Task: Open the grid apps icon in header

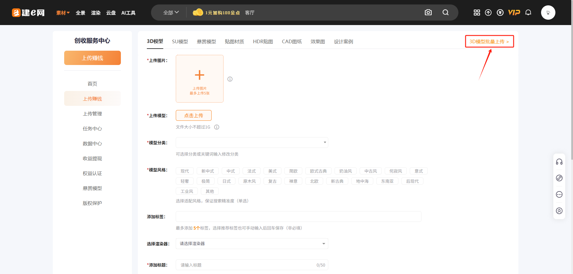Action: (477, 13)
